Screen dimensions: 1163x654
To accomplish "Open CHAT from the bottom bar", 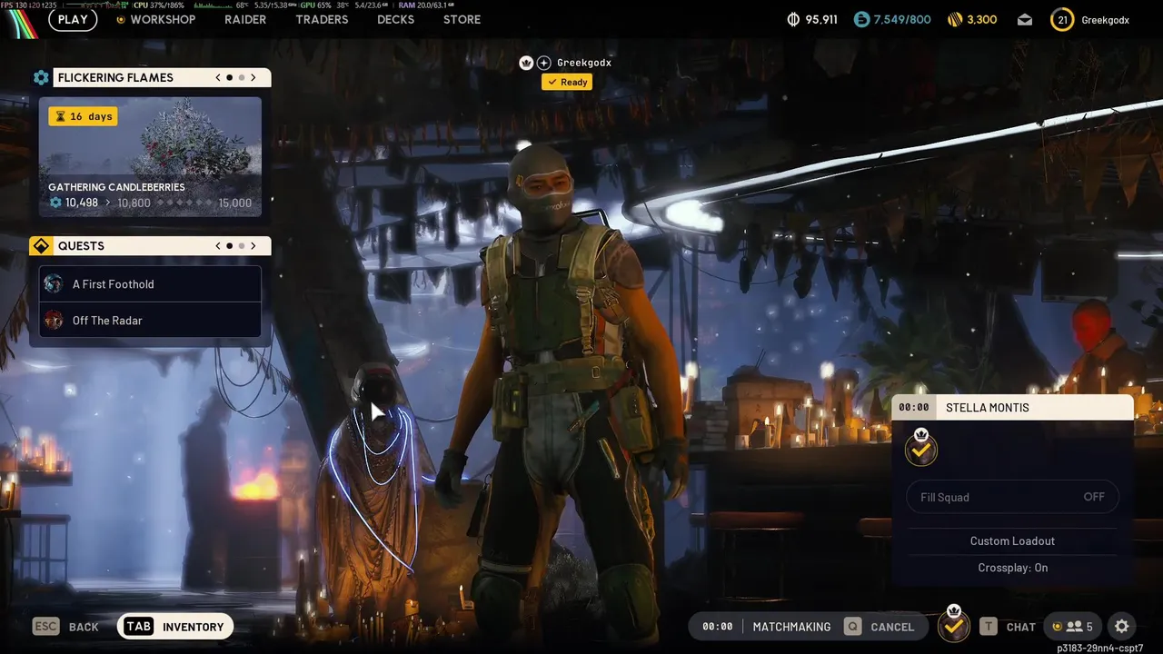I will pyautogui.click(x=1021, y=627).
